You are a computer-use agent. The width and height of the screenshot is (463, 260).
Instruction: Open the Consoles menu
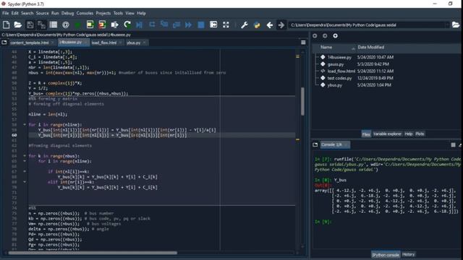pos(85,13)
